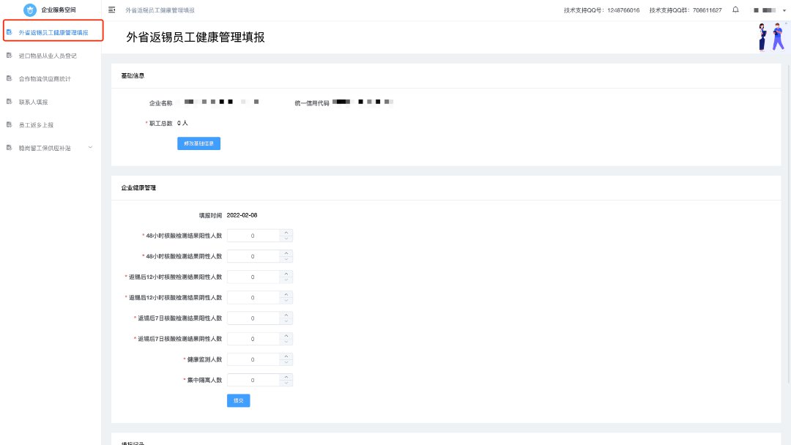Click the document icon beside 合作物流供应商统计
Viewport: 791px width, 445px height.
click(9, 78)
